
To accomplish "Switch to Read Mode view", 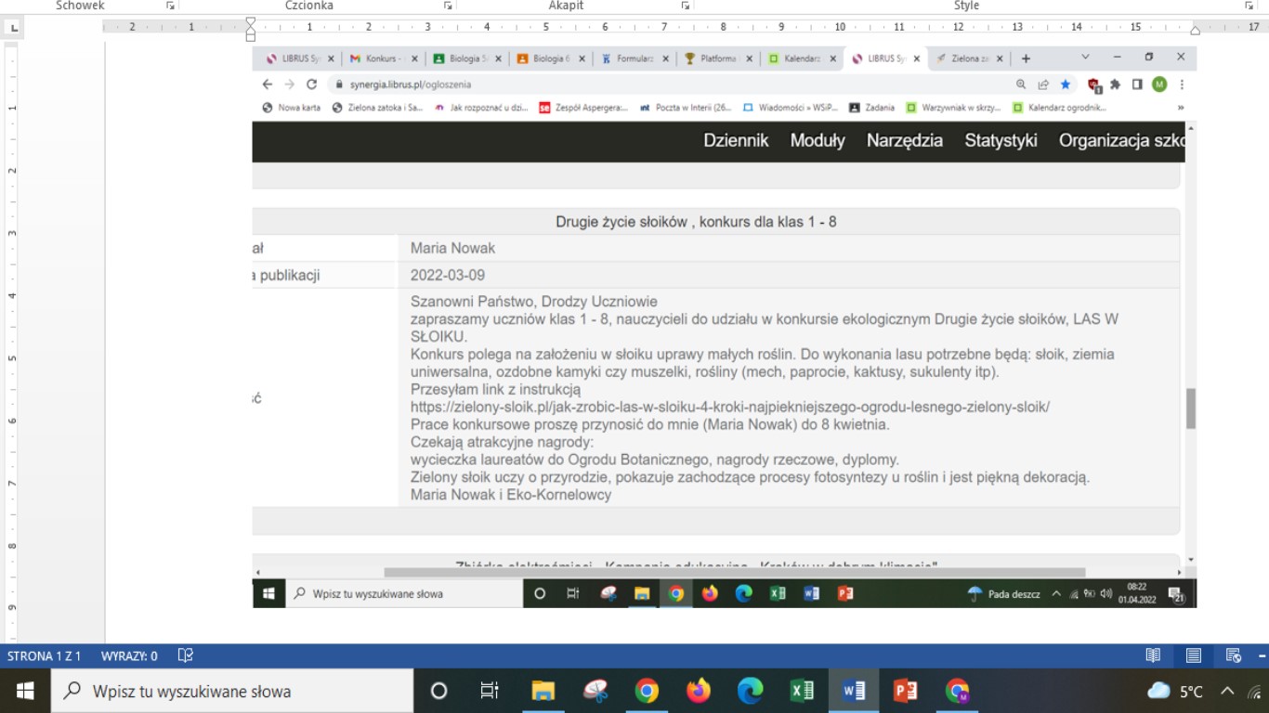I will pyautogui.click(x=1153, y=655).
